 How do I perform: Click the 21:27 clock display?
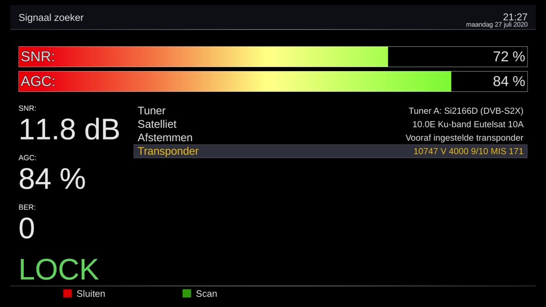coord(515,17)
